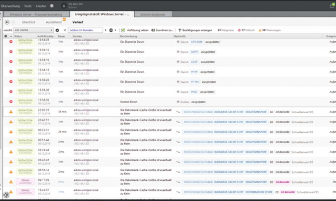The width and height of the screenshot is (336, 201).
Task: Click the Letzten 24 Stunden time range field
Action: coord(85,30)
